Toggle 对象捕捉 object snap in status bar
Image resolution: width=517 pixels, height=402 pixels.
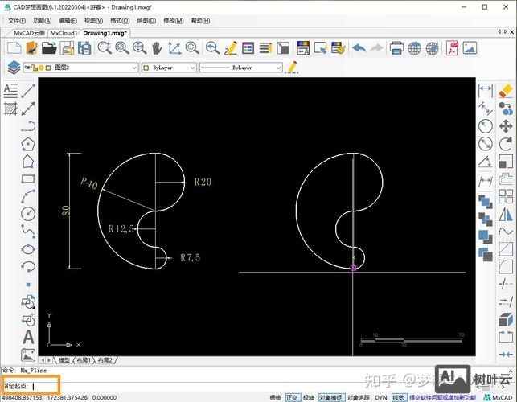[331, 397]
